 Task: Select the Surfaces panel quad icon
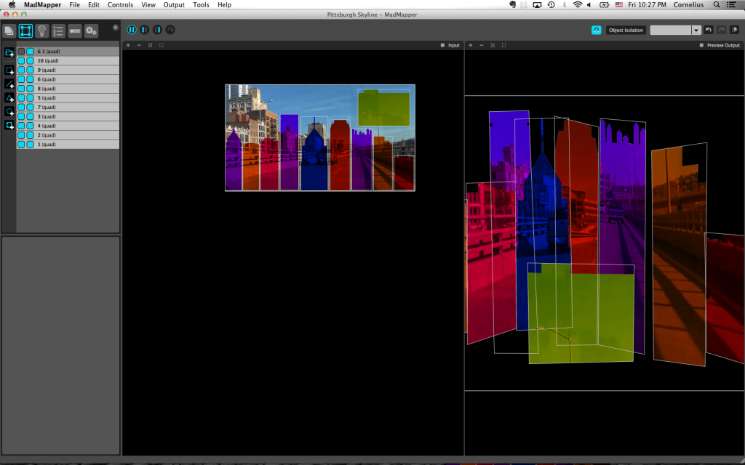point(26,31)
